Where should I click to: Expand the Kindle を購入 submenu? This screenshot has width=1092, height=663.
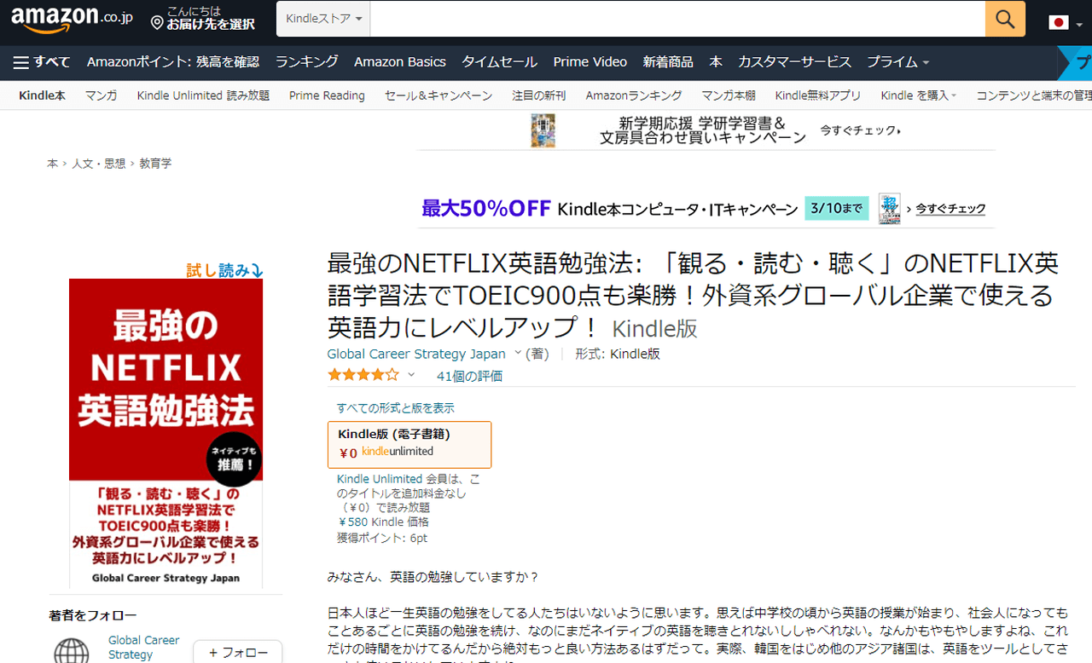coord(918,95)
